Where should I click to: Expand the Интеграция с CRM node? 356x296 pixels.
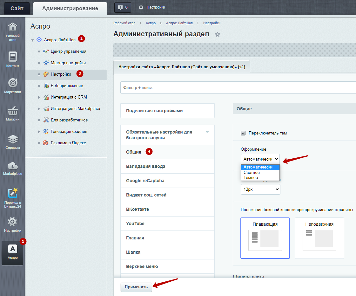[39, 97]
